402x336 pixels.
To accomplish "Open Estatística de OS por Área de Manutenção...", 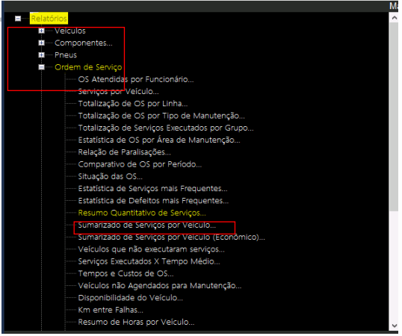I will pos(159,140).
